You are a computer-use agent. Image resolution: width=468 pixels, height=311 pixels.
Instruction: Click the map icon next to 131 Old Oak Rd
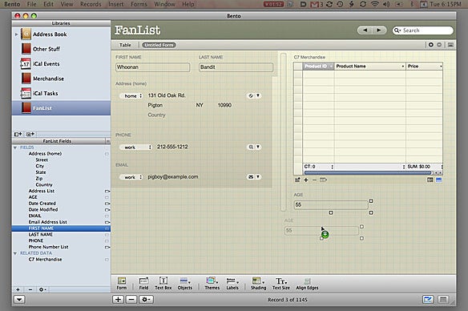point(251,96)
